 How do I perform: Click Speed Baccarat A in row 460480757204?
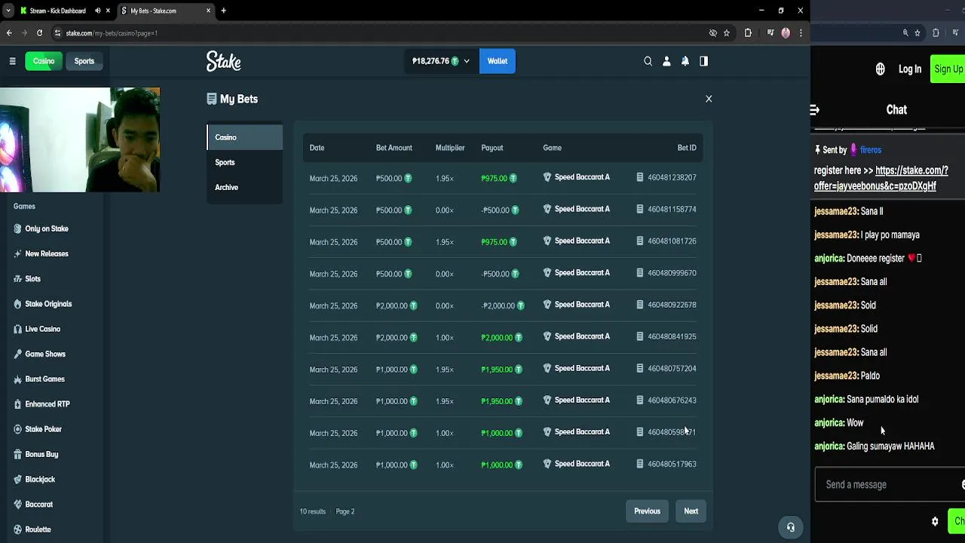coord(582,368)
